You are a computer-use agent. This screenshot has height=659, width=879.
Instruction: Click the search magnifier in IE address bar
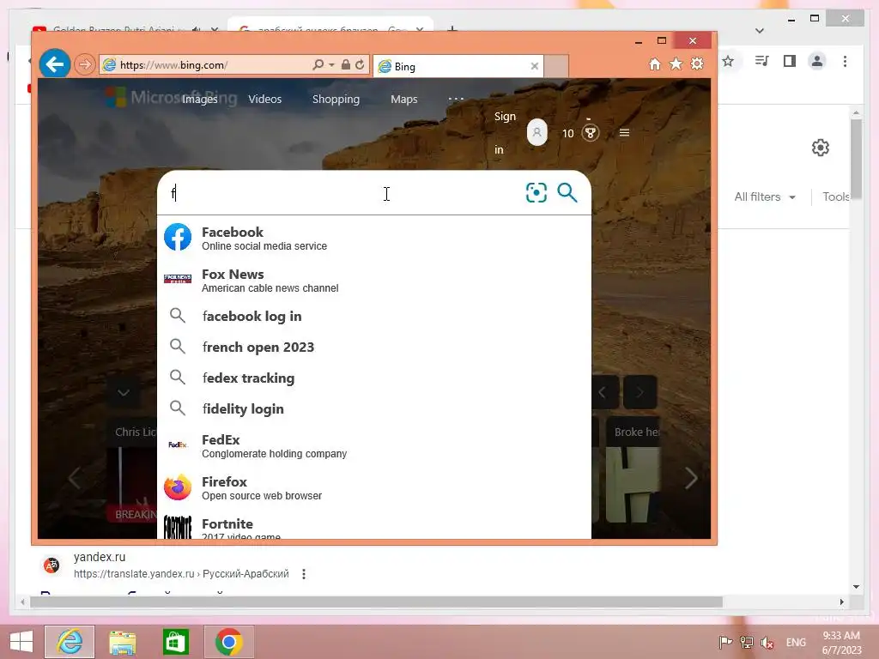(x=318, y=65)
